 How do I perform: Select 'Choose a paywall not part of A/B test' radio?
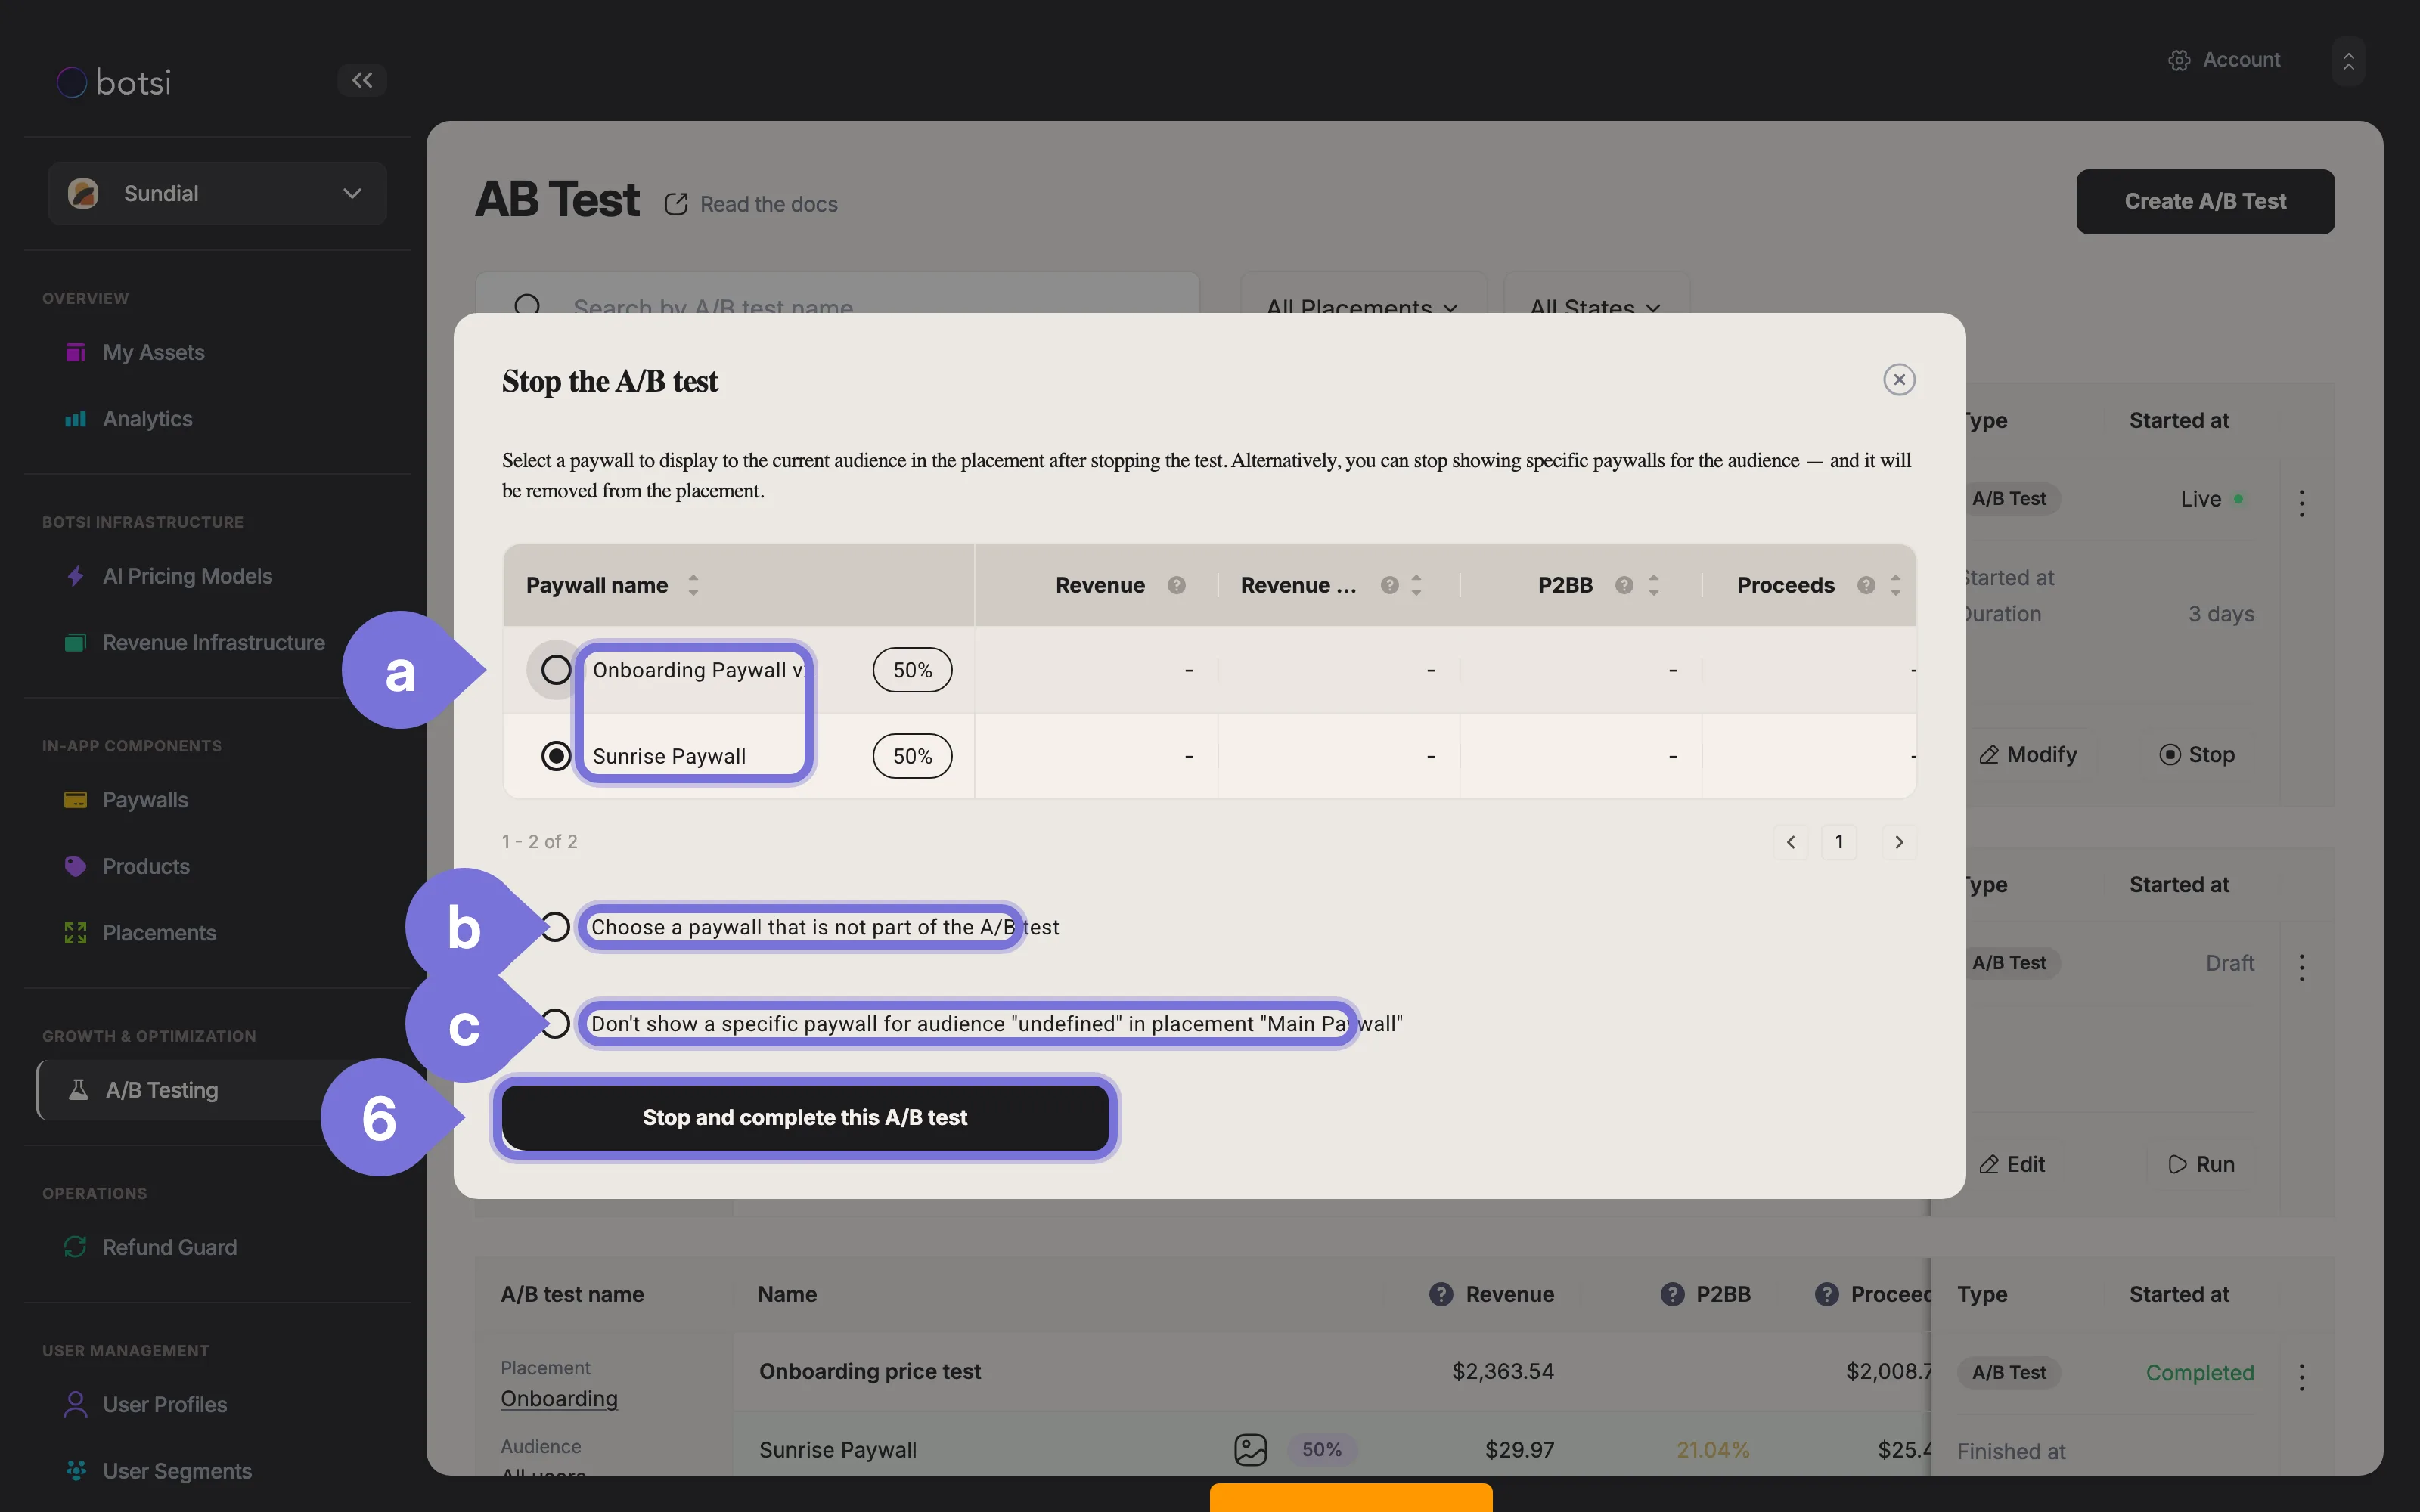556,927
